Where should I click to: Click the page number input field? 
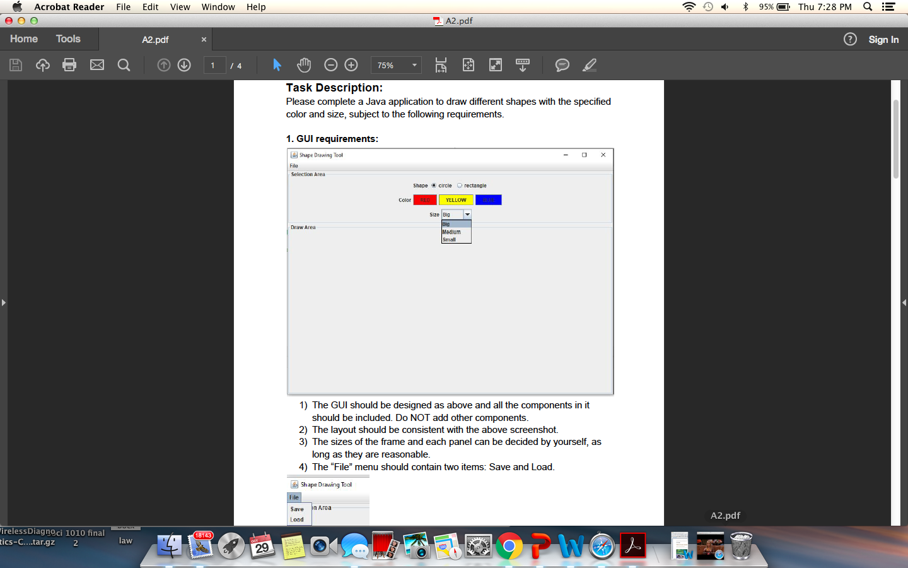[214, 65]
